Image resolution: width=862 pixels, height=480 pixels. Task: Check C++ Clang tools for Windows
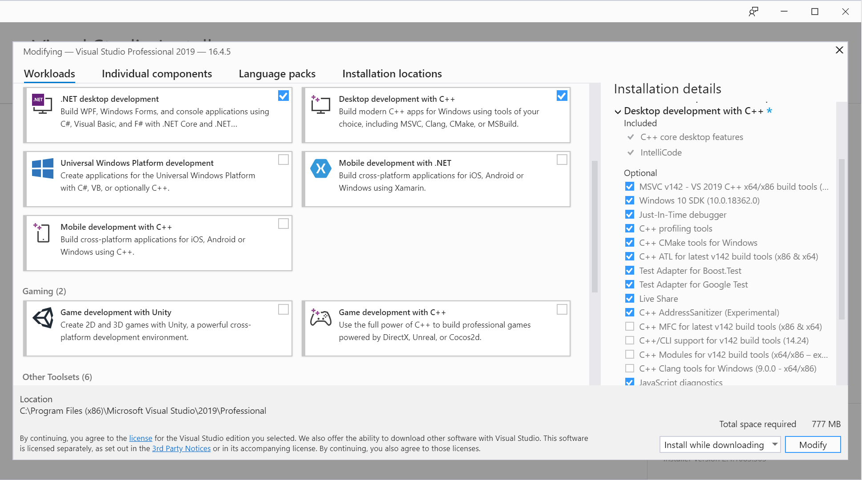tap(630, 368)
